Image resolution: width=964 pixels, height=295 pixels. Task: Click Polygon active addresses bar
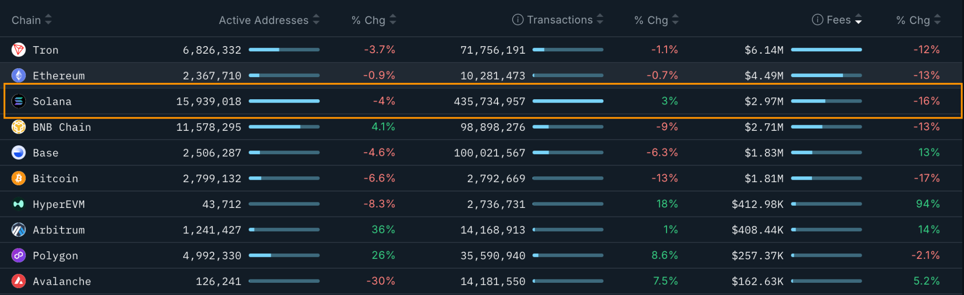tap(284, 255)
